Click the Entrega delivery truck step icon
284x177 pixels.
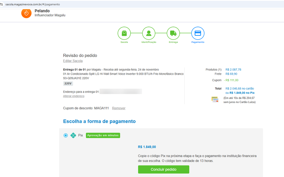tap(173, 33)
